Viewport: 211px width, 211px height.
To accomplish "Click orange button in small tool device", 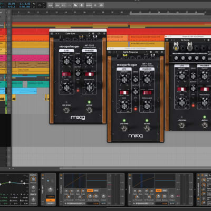I will [50, 200].
